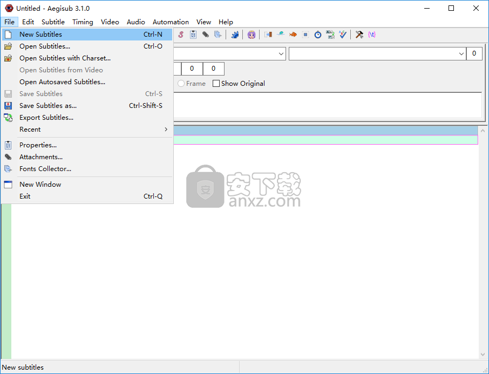
Task: Choose Open Subtitles with Charset...
Action: [87, 58]
